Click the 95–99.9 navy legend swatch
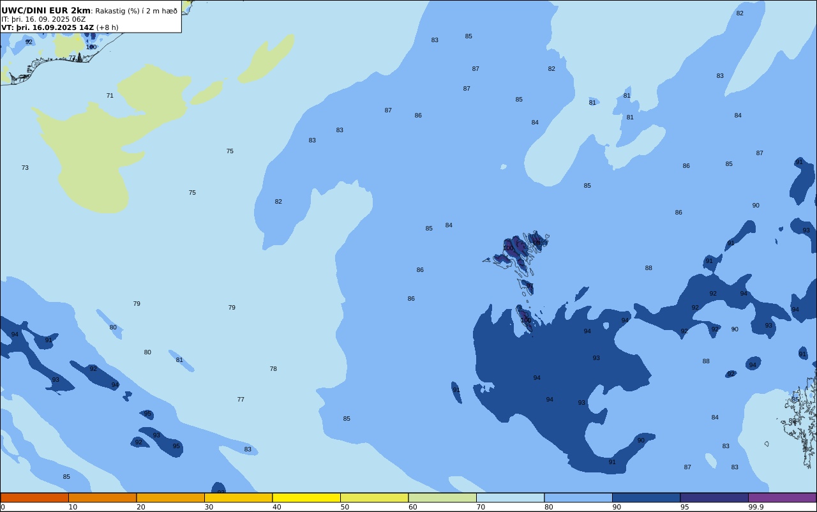Viewport: 817px width, 512px height. [714, 497]
